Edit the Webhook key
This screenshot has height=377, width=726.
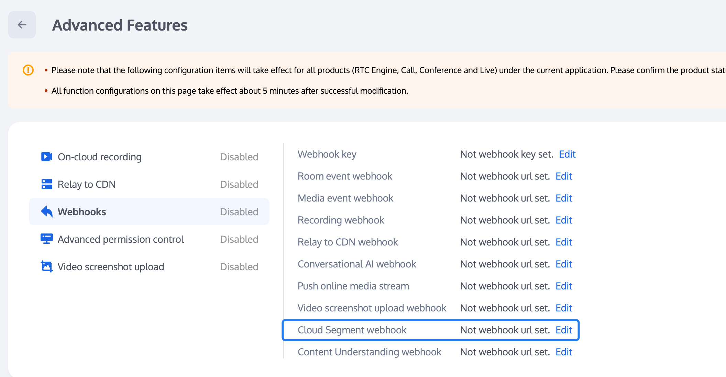click(567, 154)
